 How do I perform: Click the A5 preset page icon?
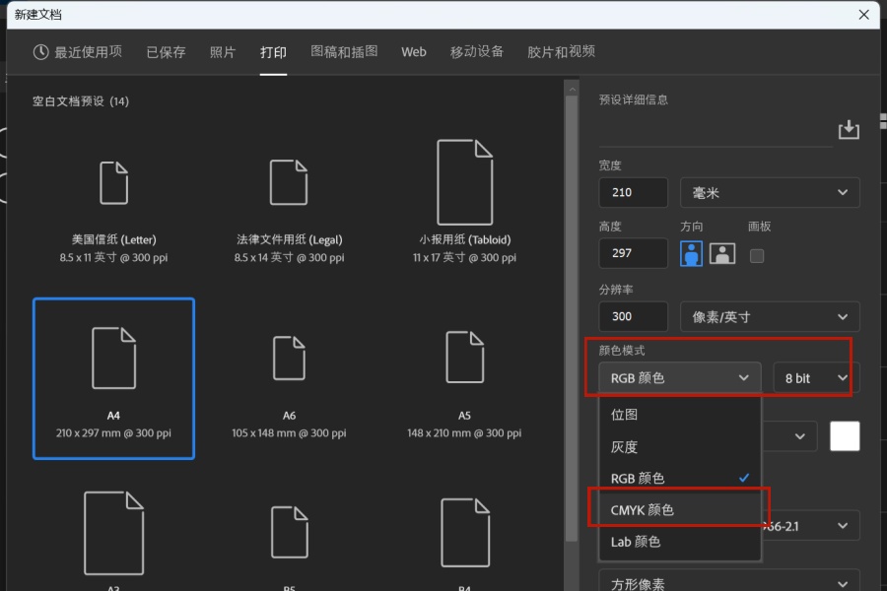tap(464, 358)
